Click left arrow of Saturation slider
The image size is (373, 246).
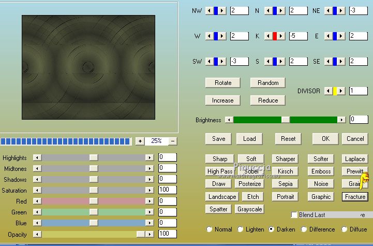click(36, 191)
